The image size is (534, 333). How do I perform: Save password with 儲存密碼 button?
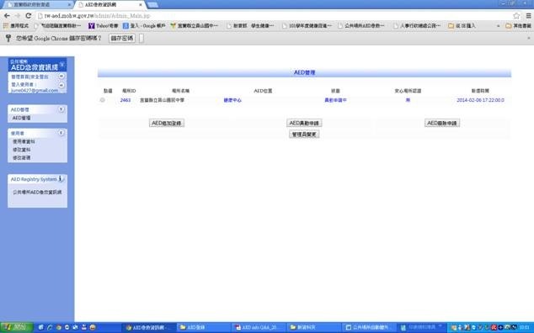tap(122, 38)
